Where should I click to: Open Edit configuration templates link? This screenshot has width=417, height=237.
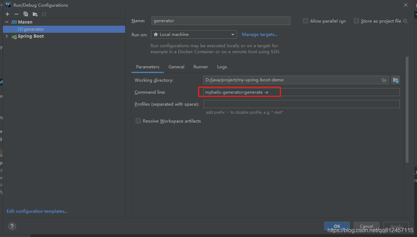(x=37, y=211)
